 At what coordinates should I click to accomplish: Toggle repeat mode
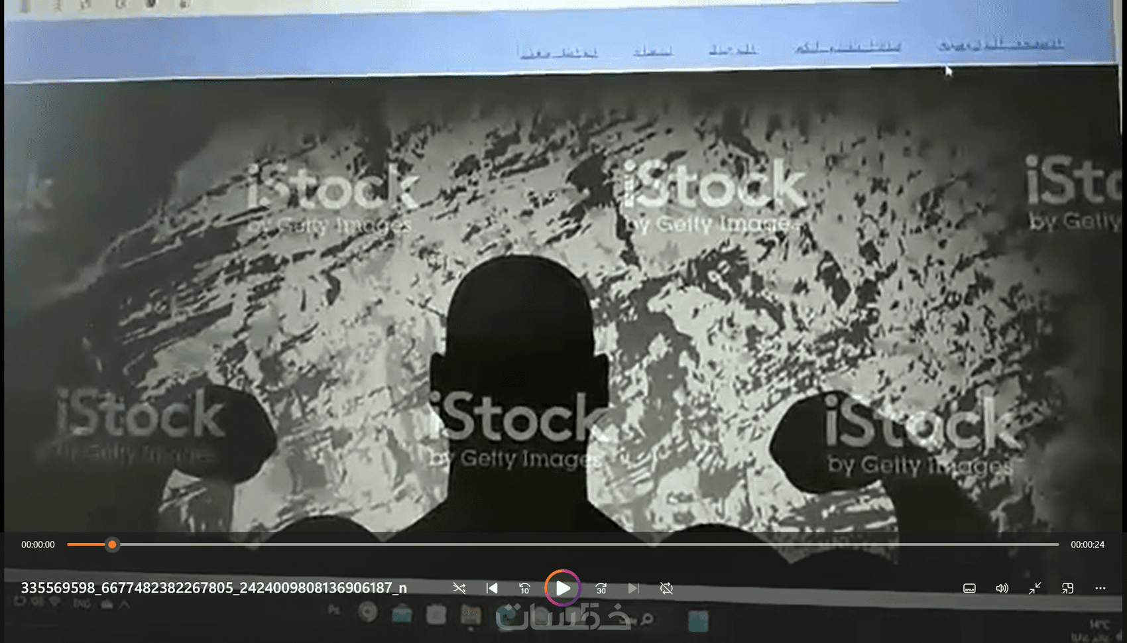(x=667, y=588)
